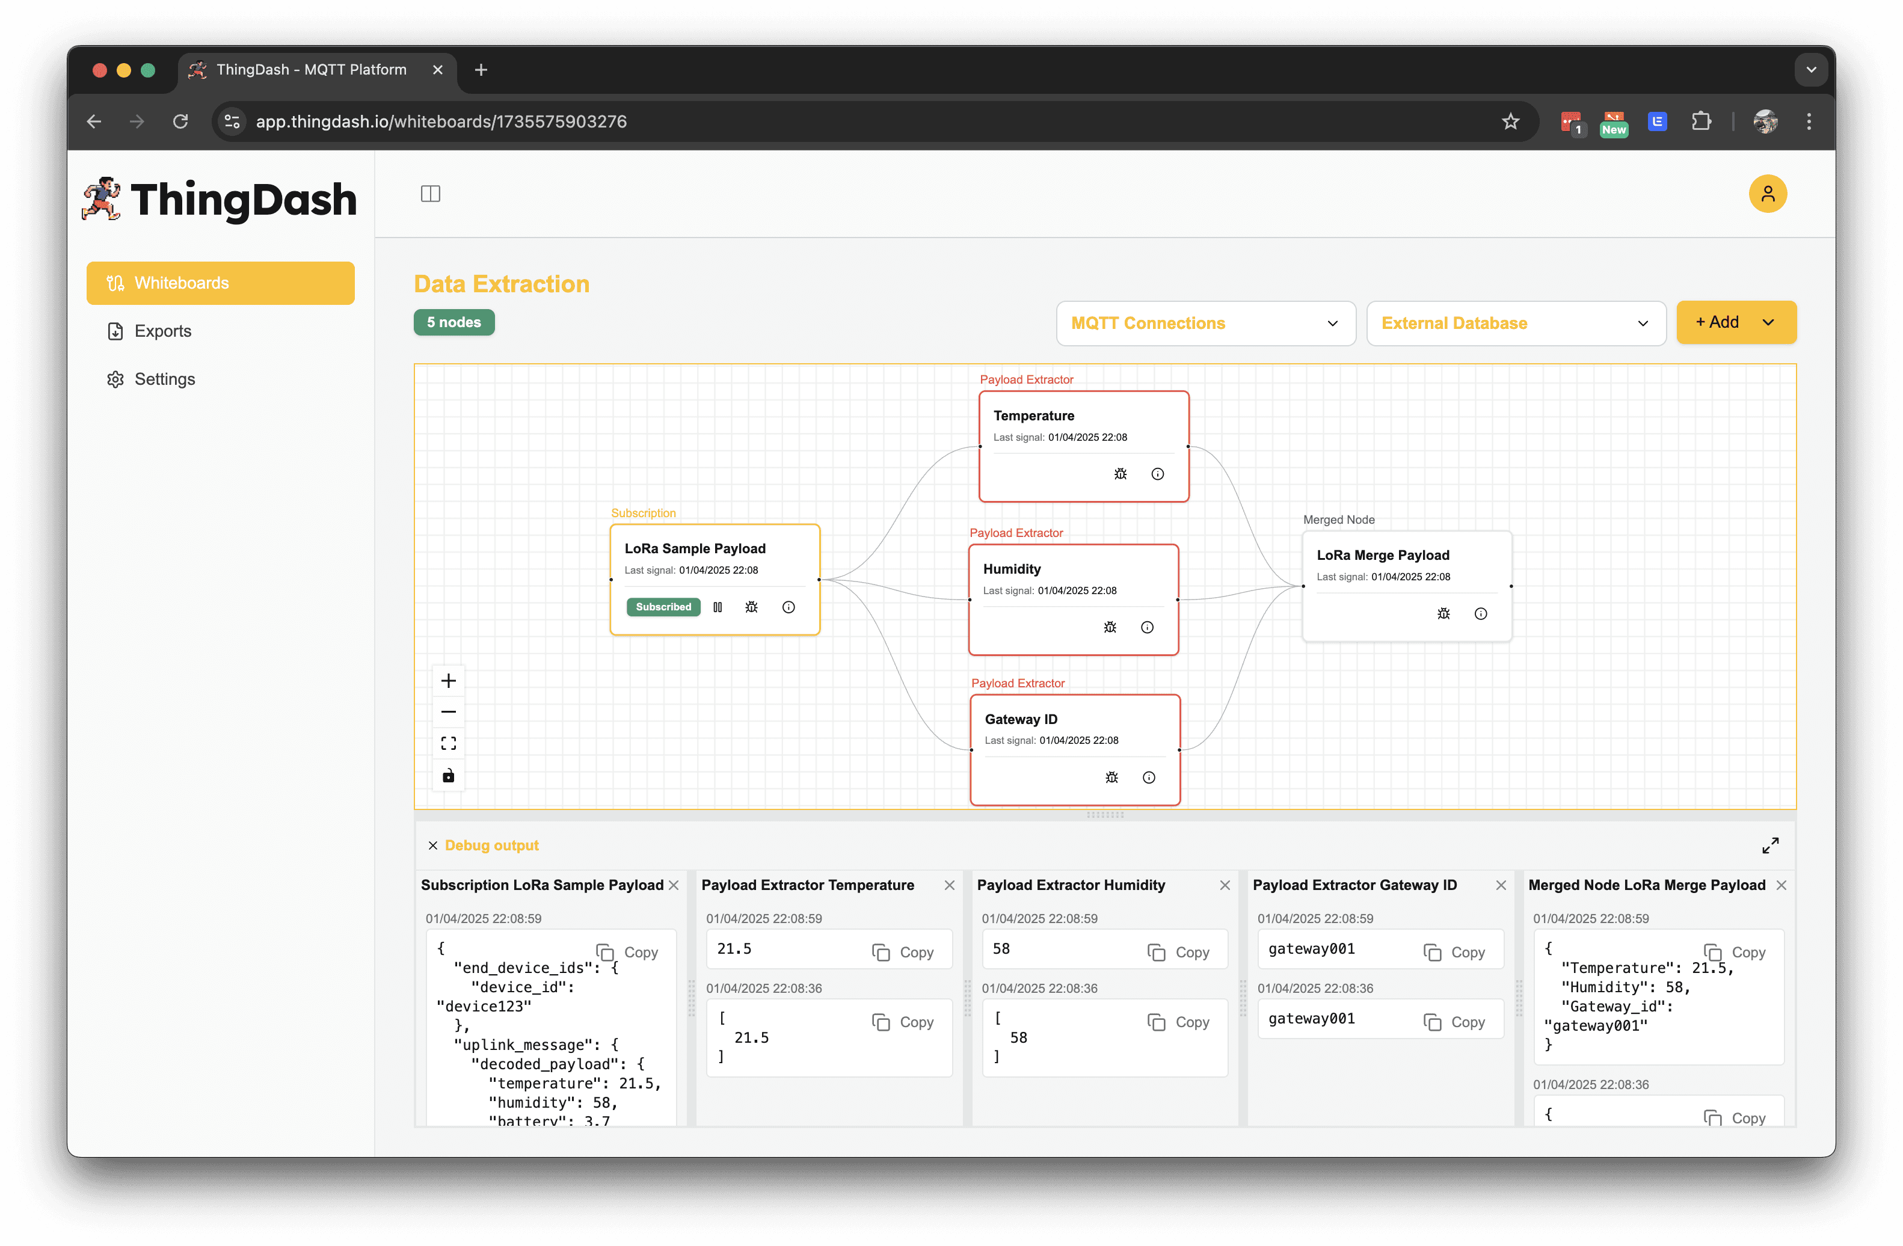
Task: Reload the browser page
Action: tap(180, 121)
